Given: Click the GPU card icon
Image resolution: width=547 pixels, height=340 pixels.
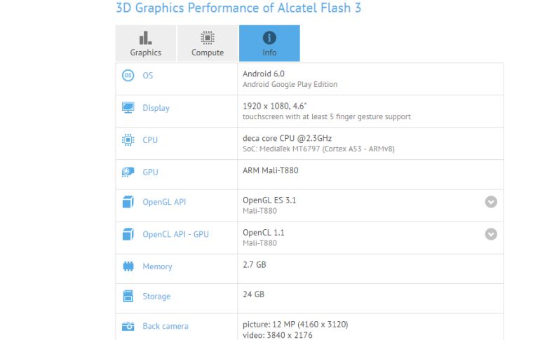Looking at the screenshot, I should pos(128,172).
